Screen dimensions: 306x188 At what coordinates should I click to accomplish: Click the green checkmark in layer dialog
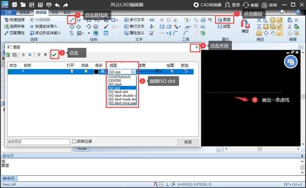pyautogui.click(x=55, y=55)
